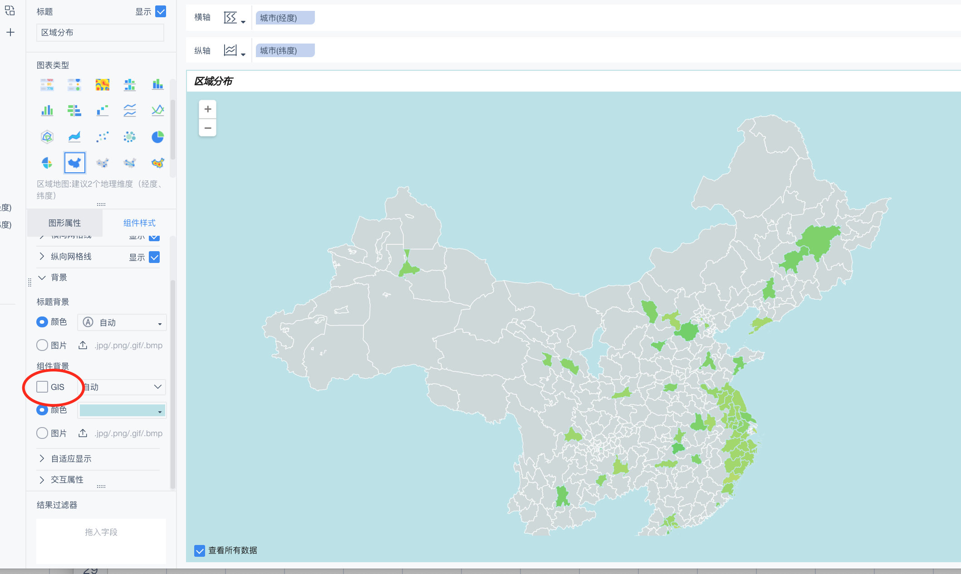
Task: Select the color table chart type
Action: 47,85
